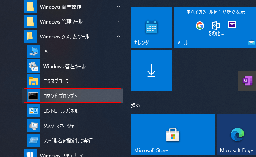This screenshot has height=157, width=256.
Task: Launch the Microsoft Store tile
Action: click(173, 135)
